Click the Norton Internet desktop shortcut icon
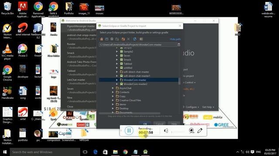This screenshot has width=279, height=156. coord(7,31)
